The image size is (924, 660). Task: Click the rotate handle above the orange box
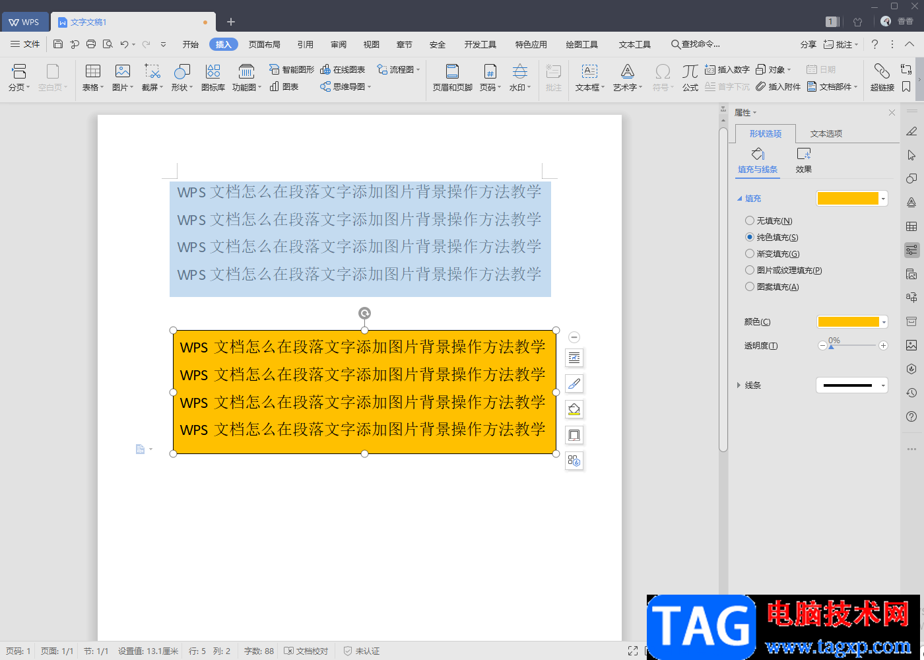coord(364,313)
